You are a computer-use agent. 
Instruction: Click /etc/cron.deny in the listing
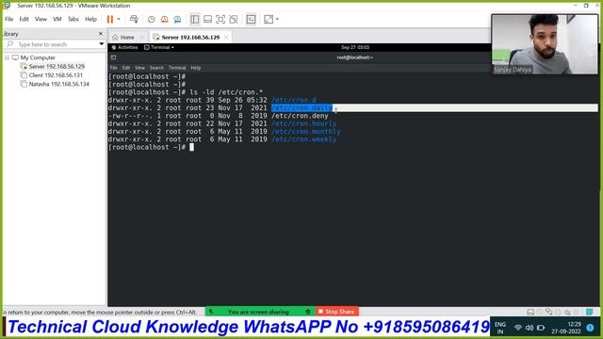click(x=300, y=116)
